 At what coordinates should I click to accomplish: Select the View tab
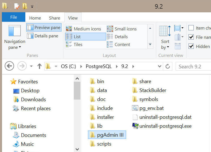(x=73, y=18)
